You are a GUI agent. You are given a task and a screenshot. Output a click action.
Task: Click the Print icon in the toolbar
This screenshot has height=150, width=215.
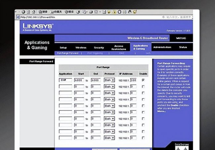click(x=91, y=12)
